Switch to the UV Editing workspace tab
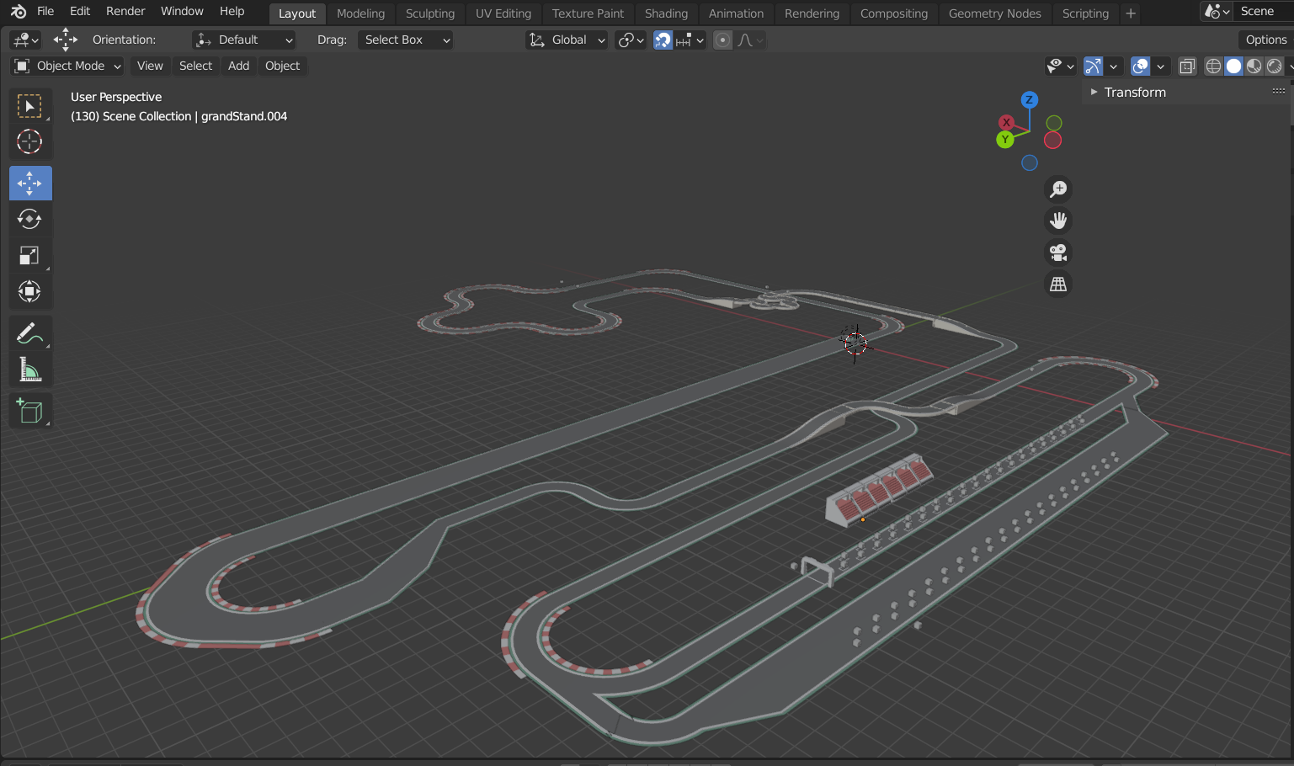This screenshot has height=766, width=1294. 503,13
